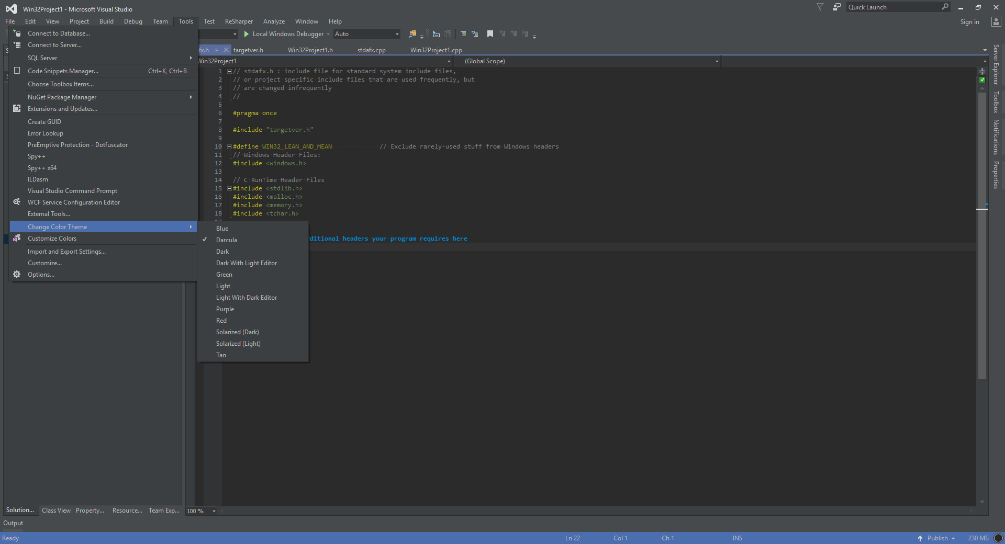Click the Extensions and Updates icon
1005x544 pixels.
click(17, 108)
